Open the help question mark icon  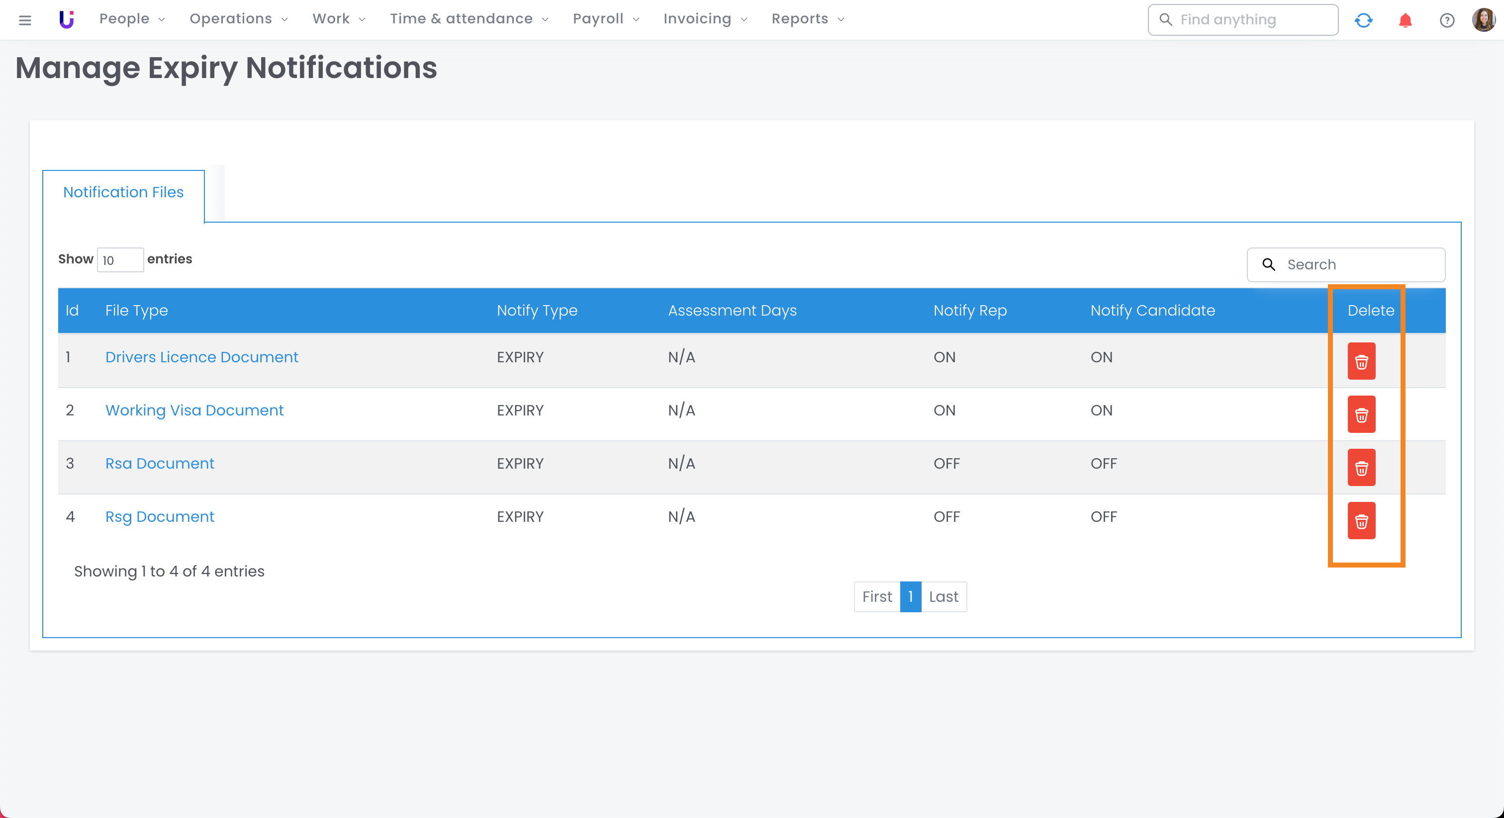(x=1447, y=20)
